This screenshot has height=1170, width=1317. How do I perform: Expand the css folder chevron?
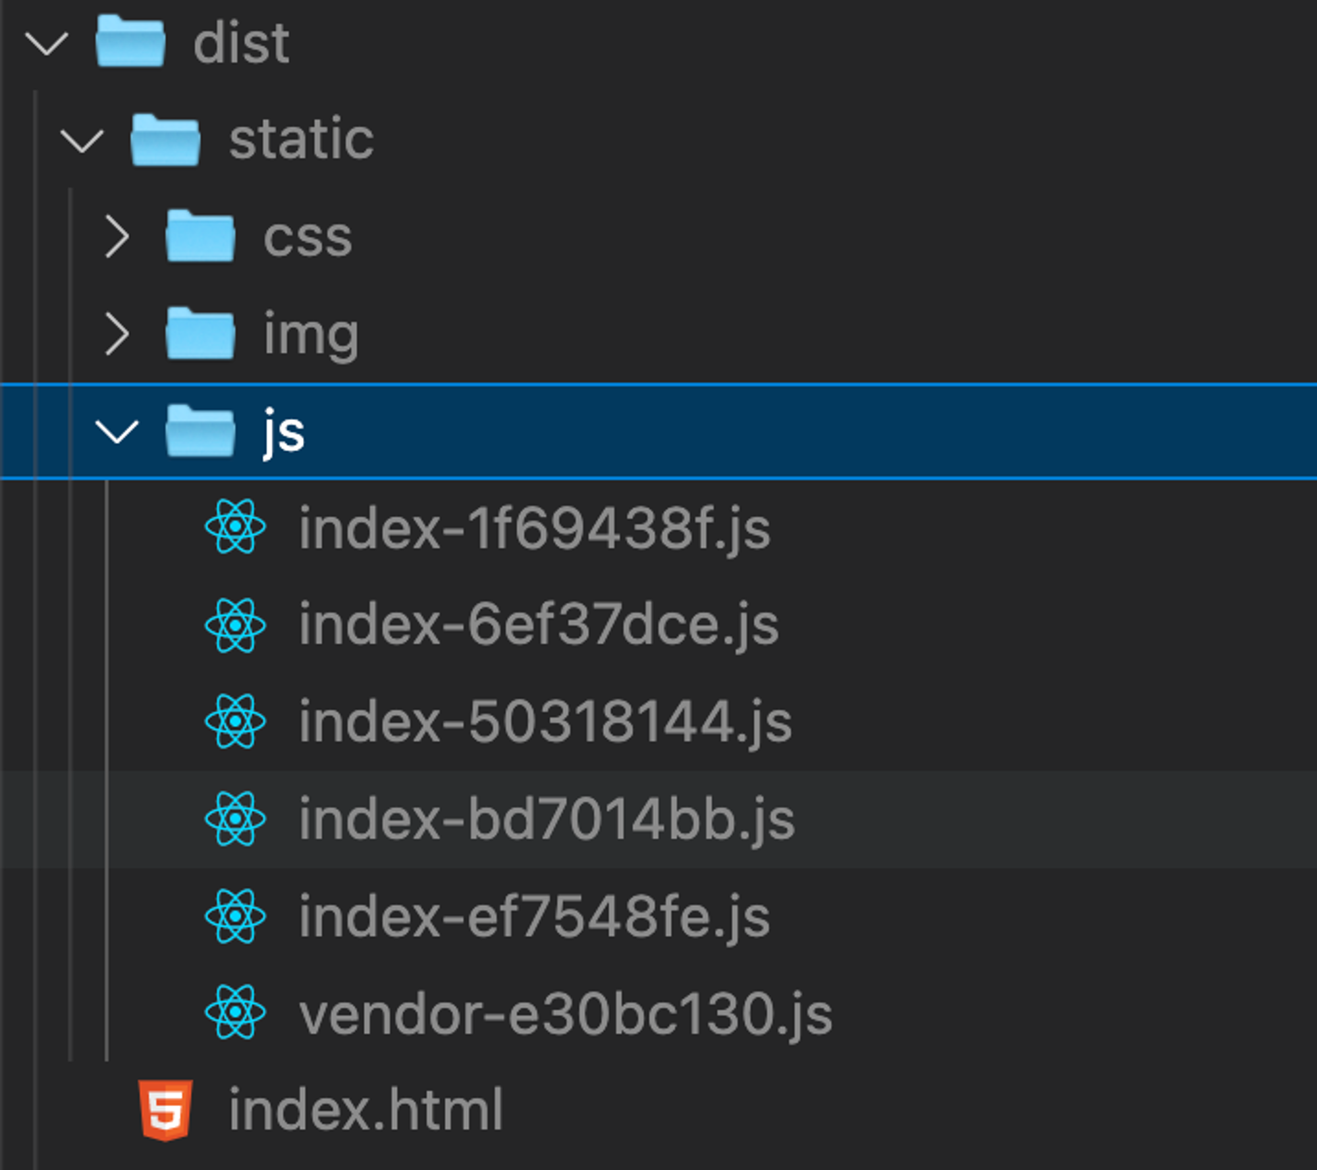tap(117, 238)
